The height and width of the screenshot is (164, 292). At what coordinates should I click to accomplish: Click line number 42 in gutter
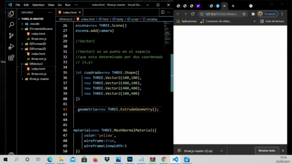point(65,109)
